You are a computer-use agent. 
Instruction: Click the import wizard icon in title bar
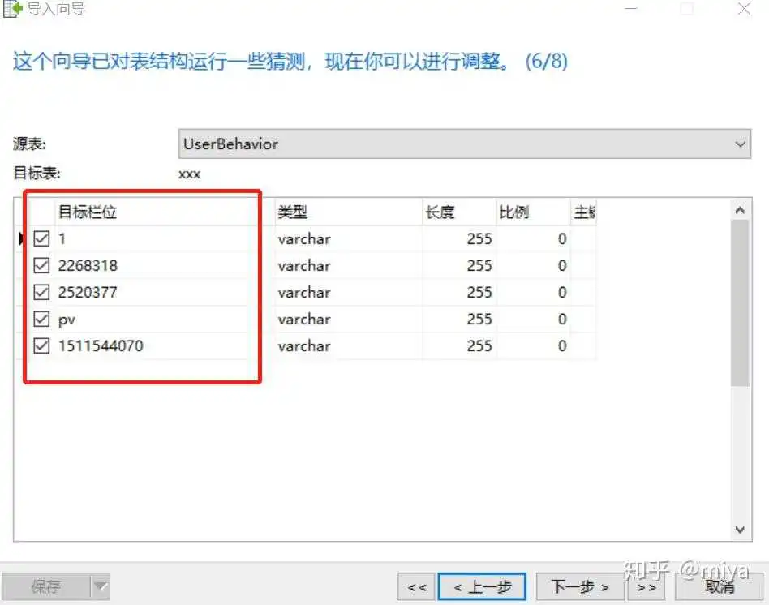13,10
